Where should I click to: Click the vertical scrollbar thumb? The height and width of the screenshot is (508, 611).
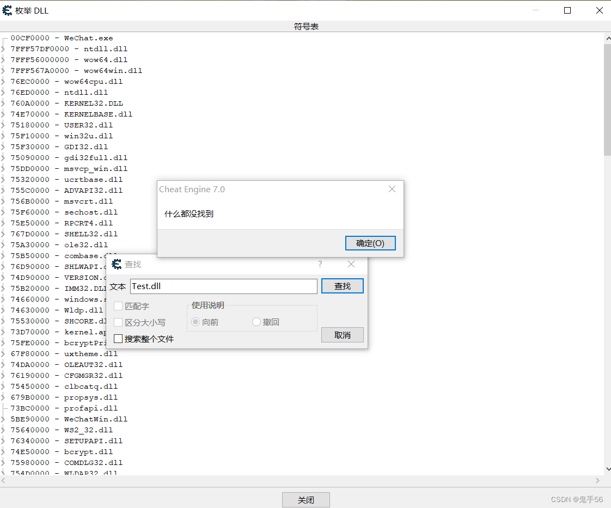(x=608, y=99)
